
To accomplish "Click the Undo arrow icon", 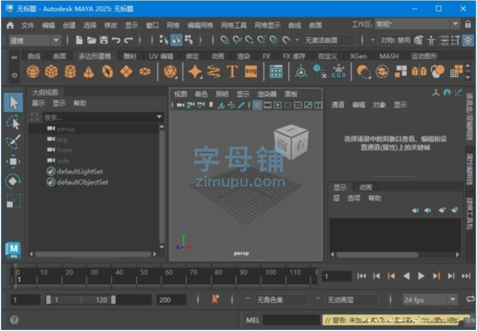I will [116, 40].
